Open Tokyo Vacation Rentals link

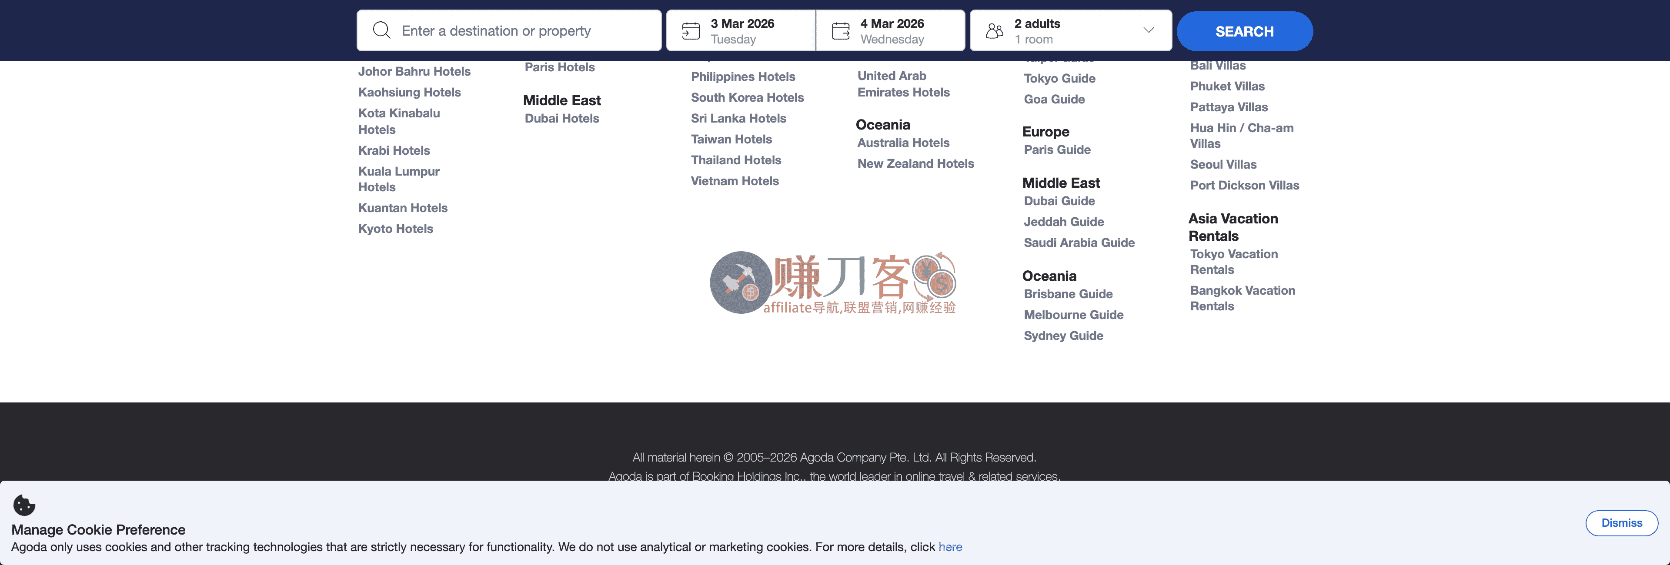coord(1233,262)
